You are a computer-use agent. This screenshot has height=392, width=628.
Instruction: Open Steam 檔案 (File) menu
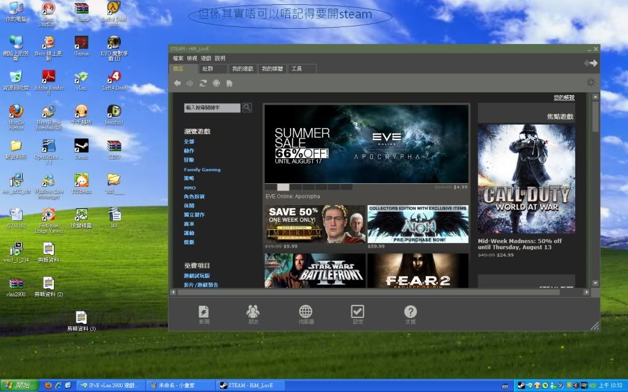click(178, 58)
